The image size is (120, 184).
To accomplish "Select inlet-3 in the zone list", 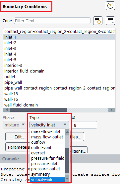I will pyautogui.click(x=59, y=49).
